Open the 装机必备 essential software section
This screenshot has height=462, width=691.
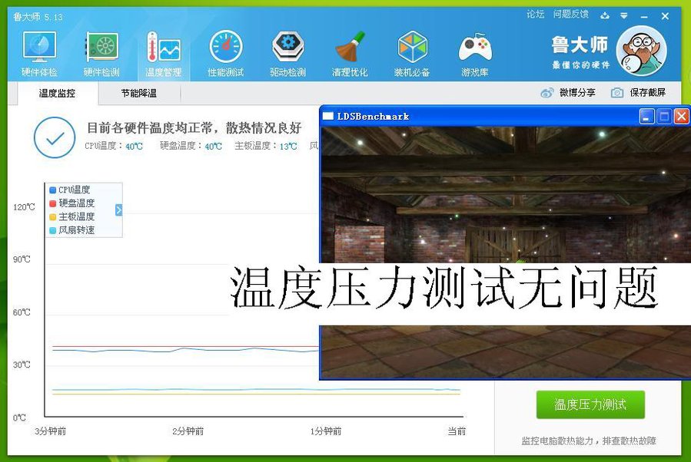[413, 52]
